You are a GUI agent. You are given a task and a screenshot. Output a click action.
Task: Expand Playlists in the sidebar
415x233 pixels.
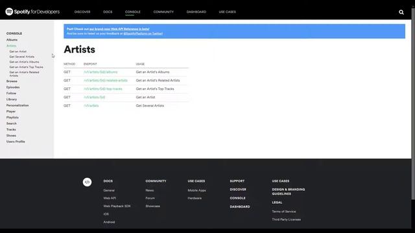[x=12, y=117]
